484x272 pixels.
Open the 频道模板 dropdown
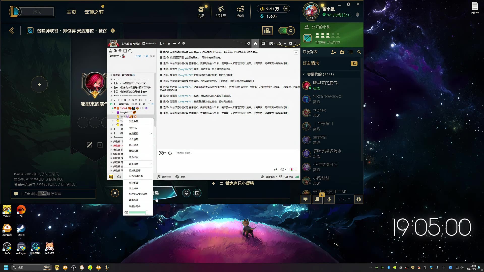point(269,177)
